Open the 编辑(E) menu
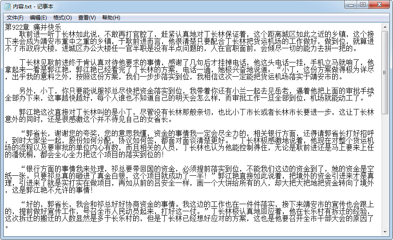This screenshot has height=240, width=393. coord(38,18)
